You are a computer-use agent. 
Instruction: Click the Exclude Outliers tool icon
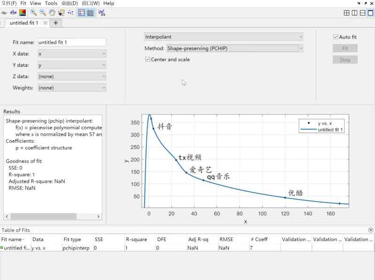[x=70, y=13]
